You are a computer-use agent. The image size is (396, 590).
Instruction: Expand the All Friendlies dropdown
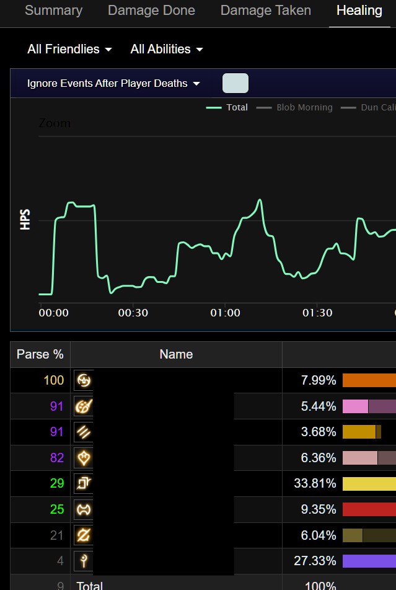click(69, 49)
